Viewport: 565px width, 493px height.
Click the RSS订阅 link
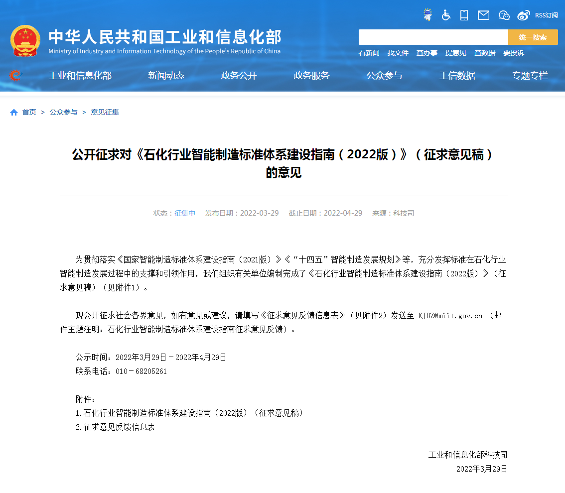click(x=546, y=15)
